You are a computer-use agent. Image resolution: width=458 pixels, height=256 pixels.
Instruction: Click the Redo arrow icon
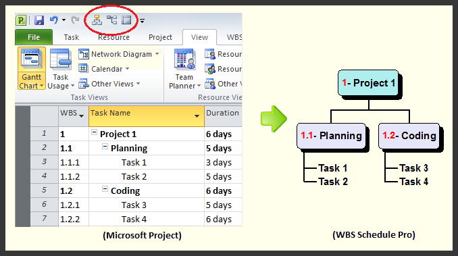(x=75, y=20)
